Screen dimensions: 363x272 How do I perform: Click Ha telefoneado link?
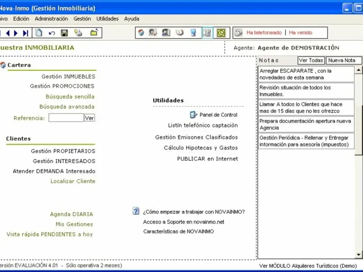point(264,33)
